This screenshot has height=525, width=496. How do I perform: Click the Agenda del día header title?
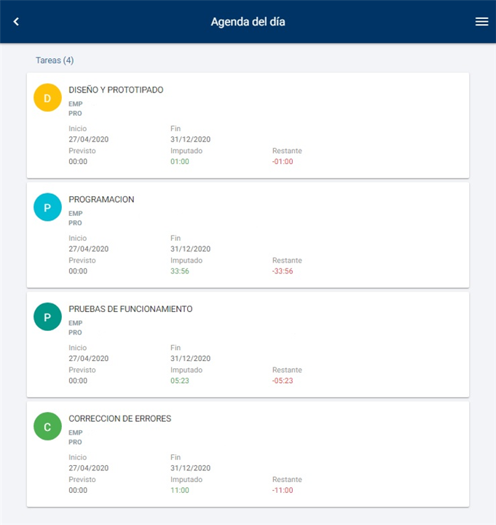tap(248, 22)
